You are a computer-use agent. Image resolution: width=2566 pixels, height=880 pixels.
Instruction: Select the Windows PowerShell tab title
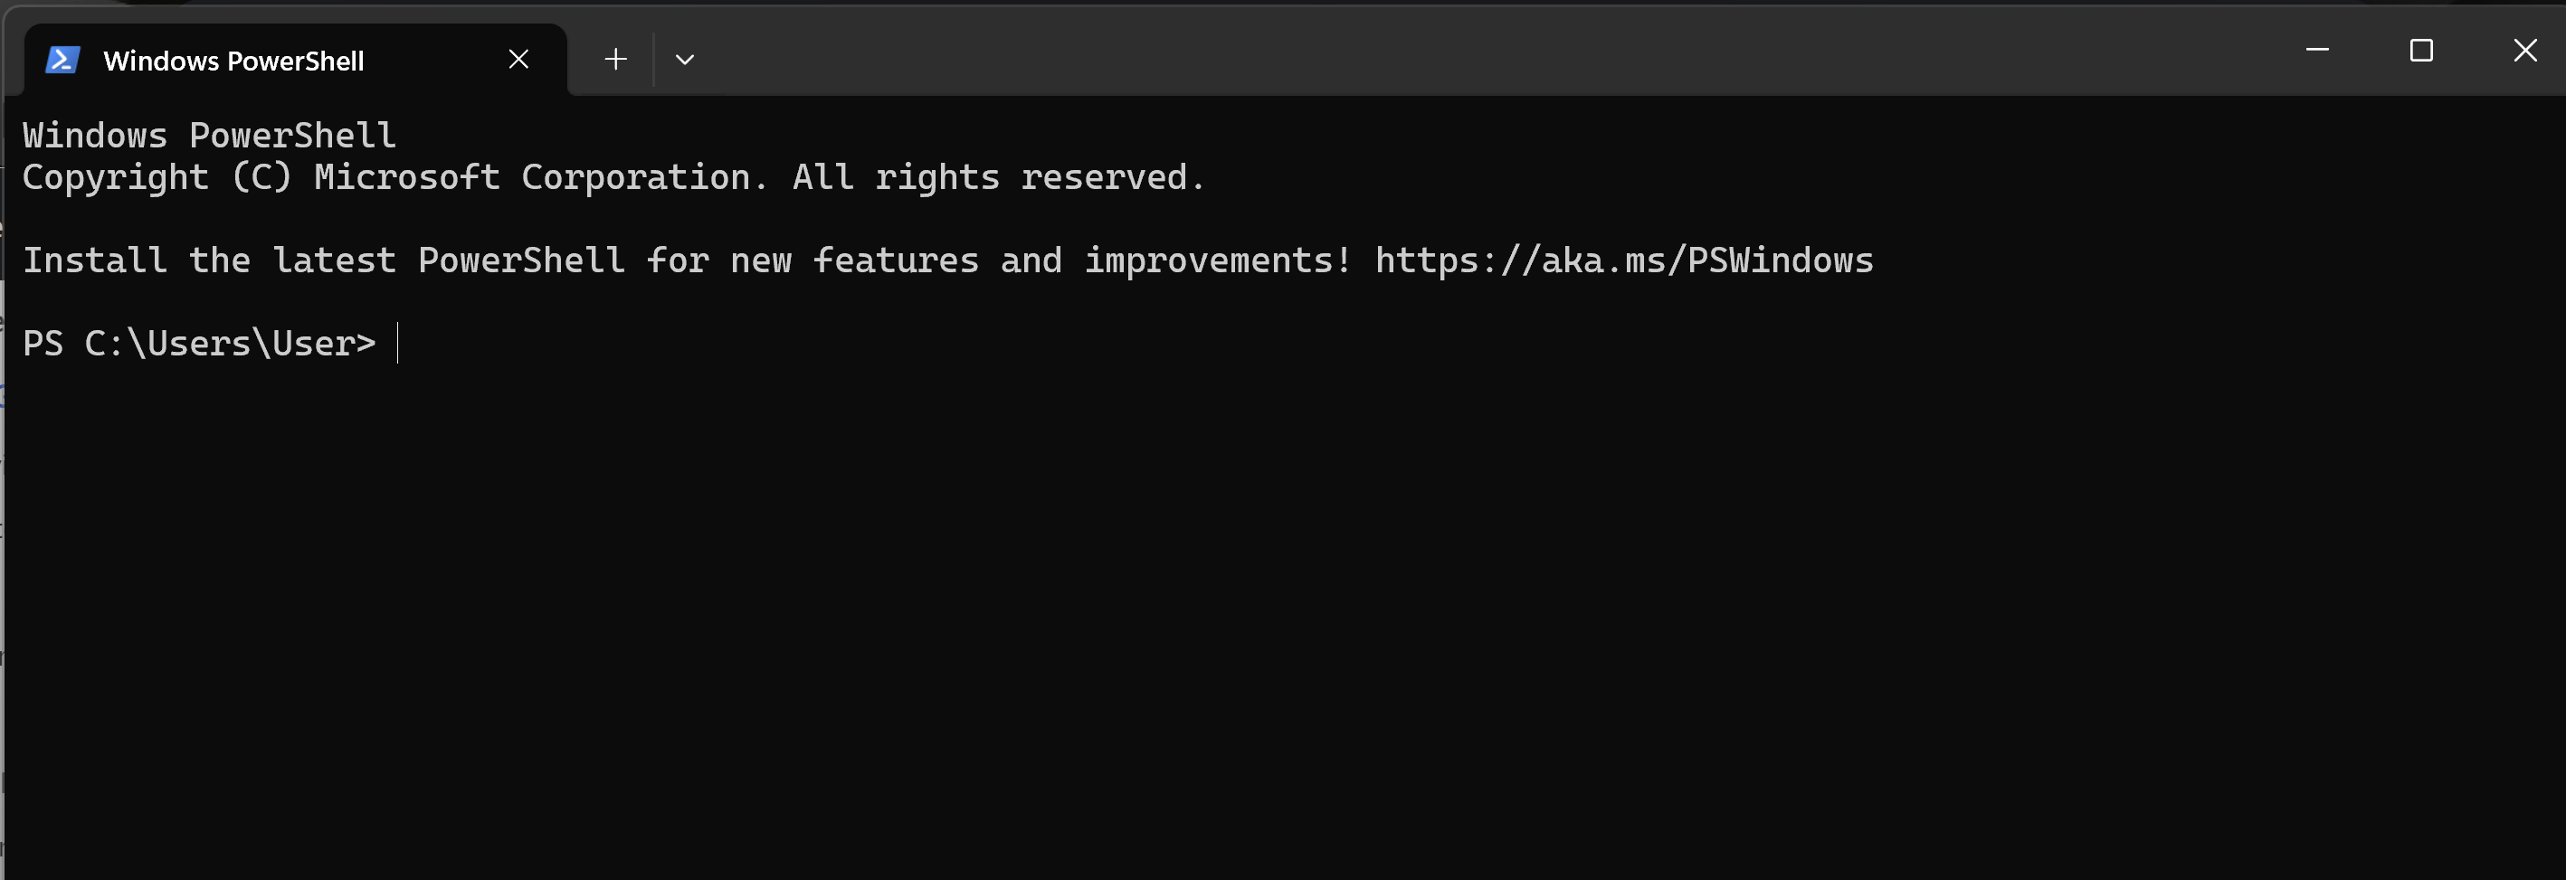click(x=234, y=61)
